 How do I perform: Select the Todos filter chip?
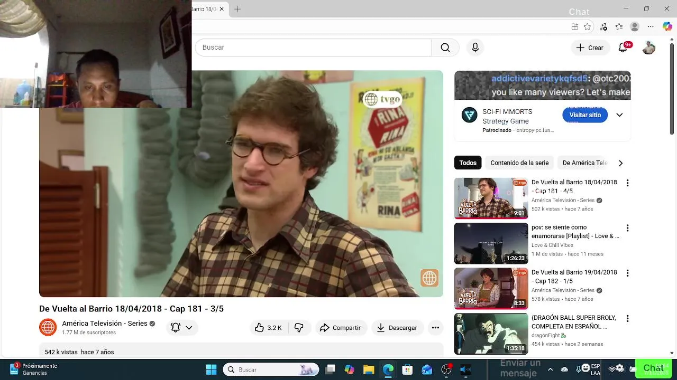[x=468, y=163]
